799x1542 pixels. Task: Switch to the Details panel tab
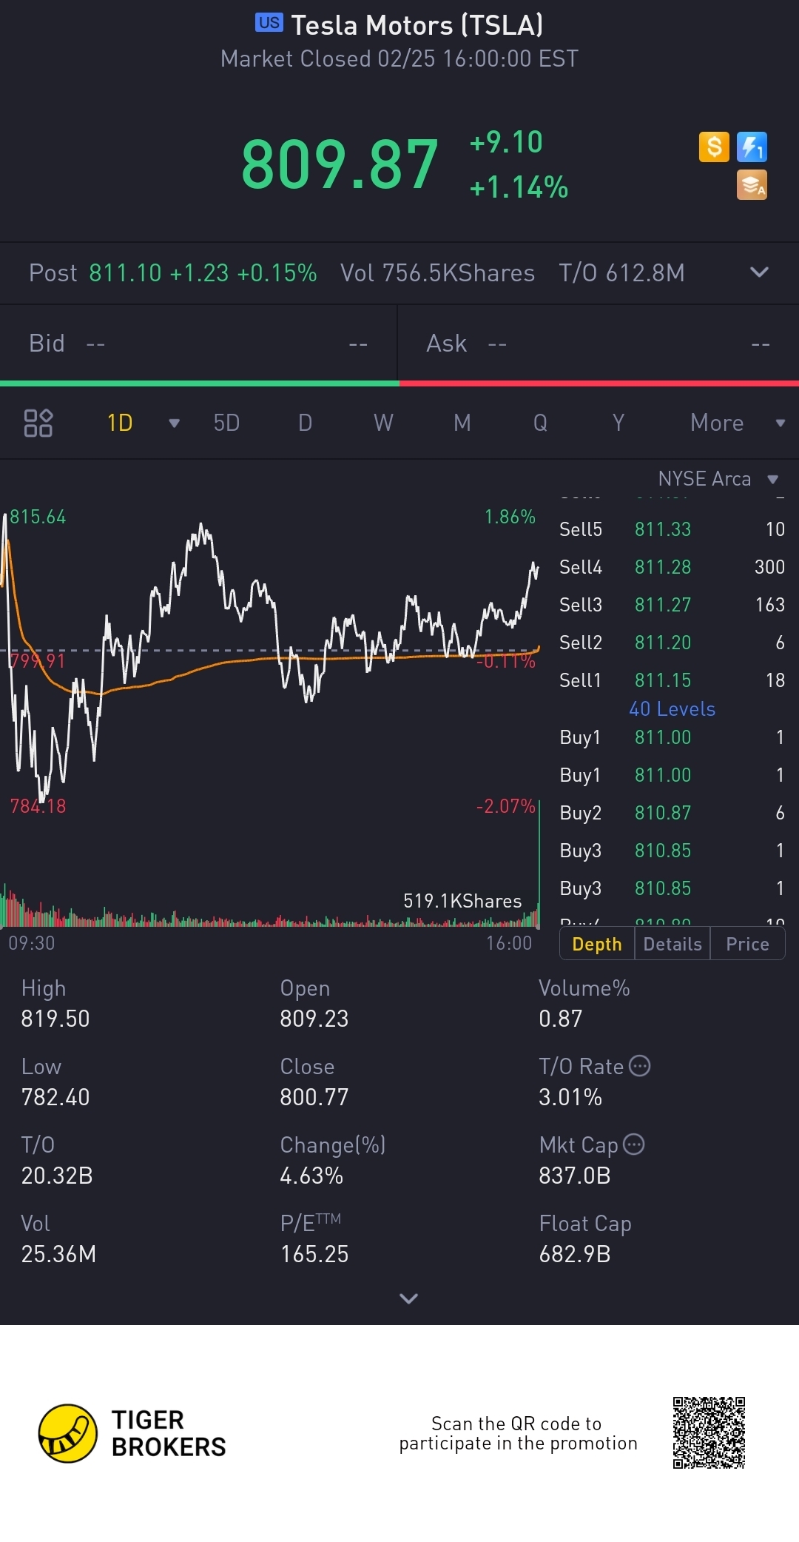[672, 944]
